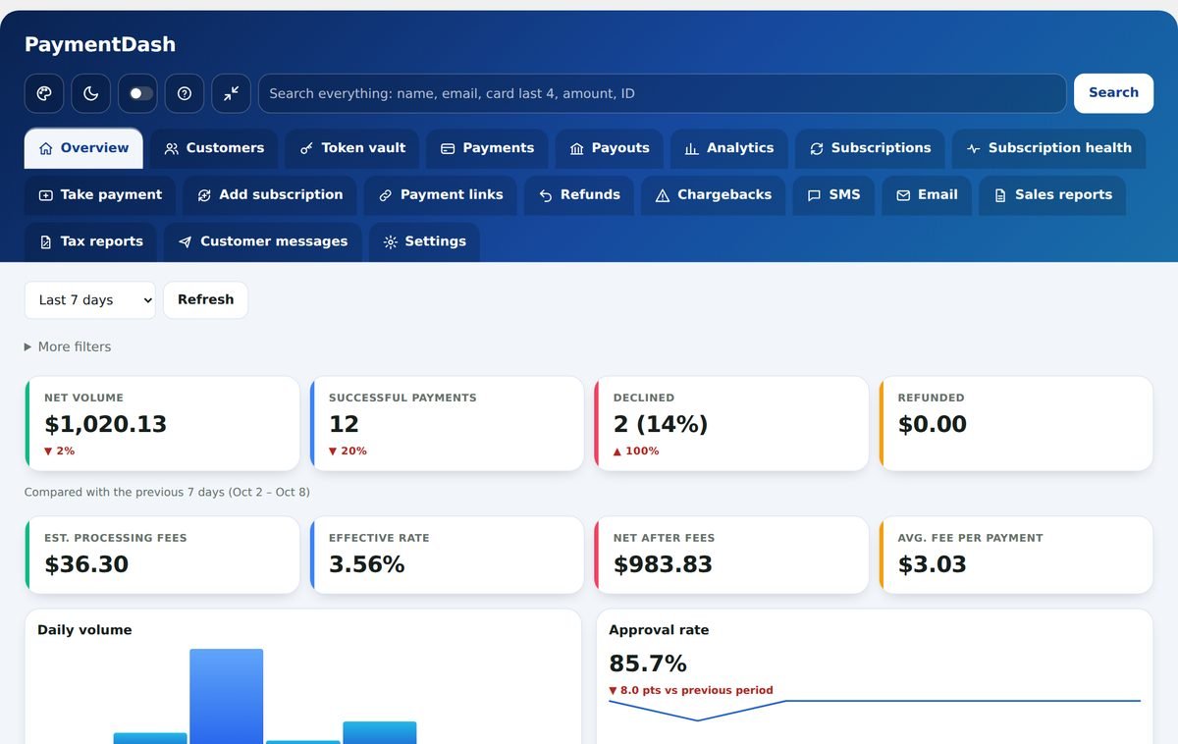
Task: Open the Last 7 days dropdown
Action: pos(90,300)
